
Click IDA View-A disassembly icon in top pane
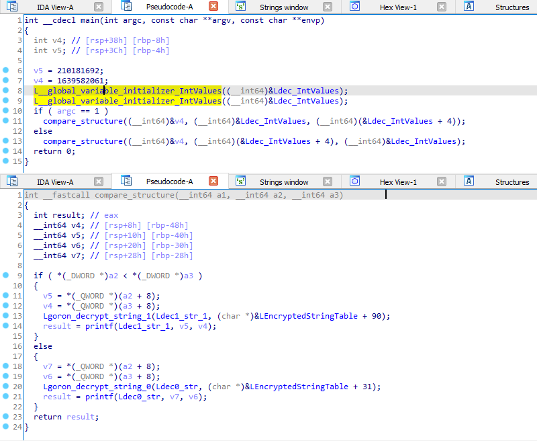(x=12, y=6)
